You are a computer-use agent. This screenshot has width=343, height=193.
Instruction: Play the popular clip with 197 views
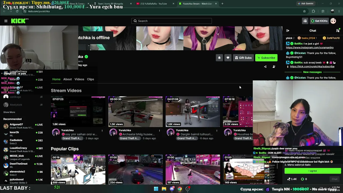pyautogui.click(x=193, y=169)
